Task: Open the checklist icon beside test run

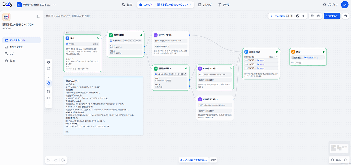Action: tap(304, 16)
